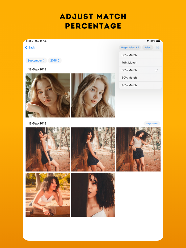
Task: Tap the Wi-Fi status icon
Action: coord(148,41)
